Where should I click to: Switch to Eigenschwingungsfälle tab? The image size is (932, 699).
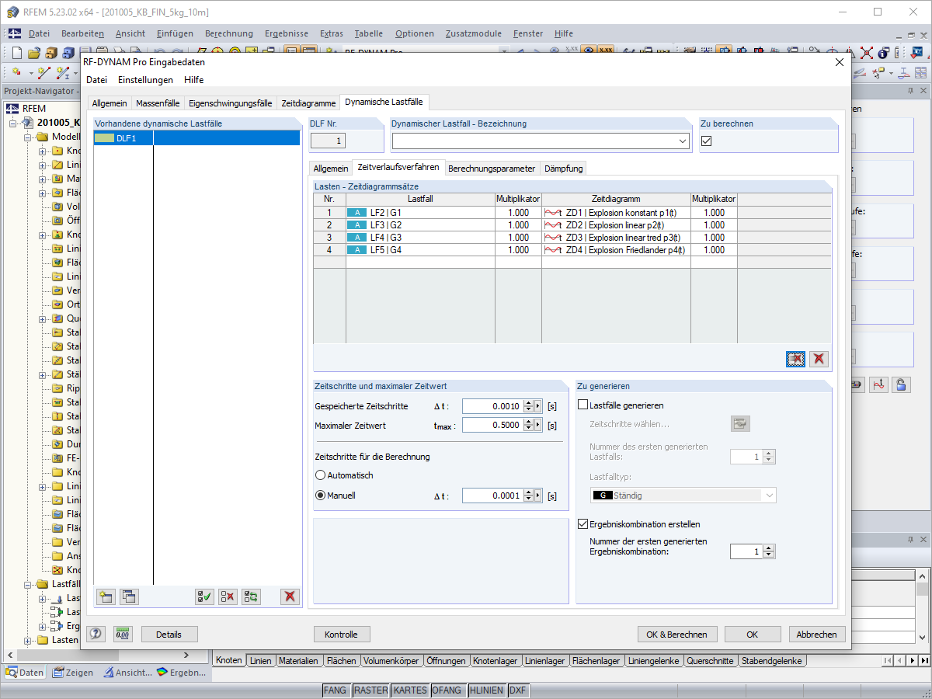231,103
